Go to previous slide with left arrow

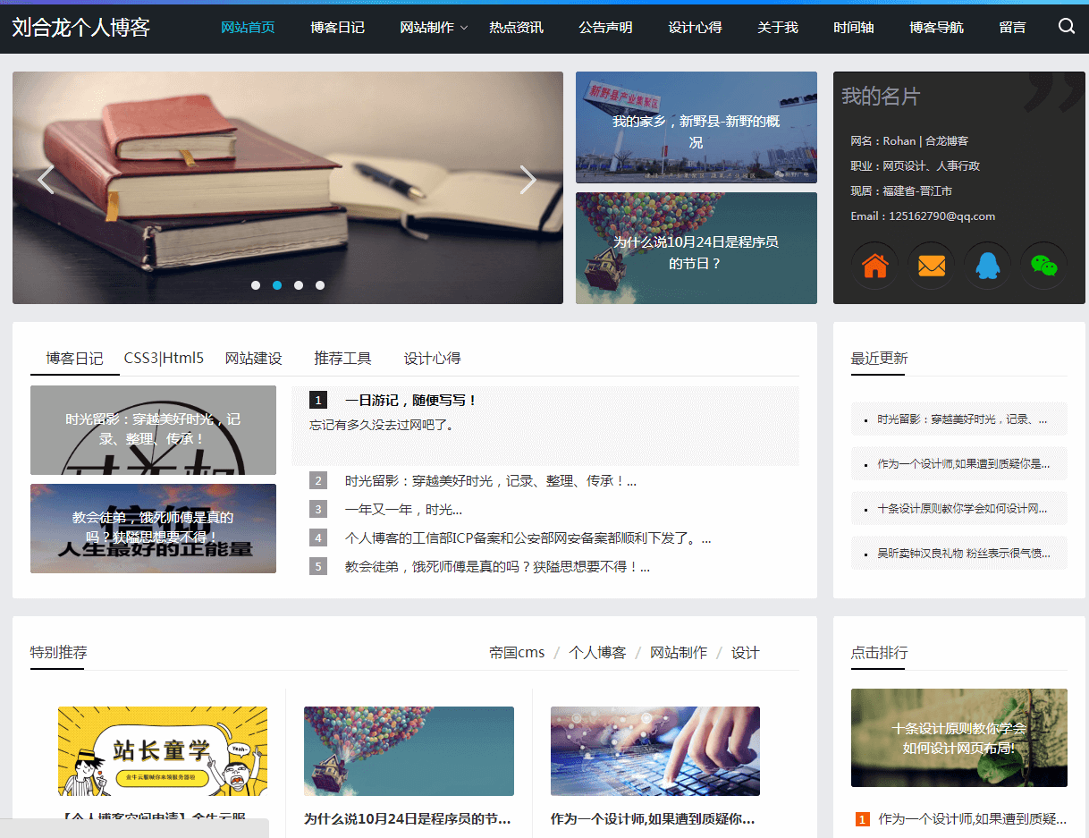point(46,180)
